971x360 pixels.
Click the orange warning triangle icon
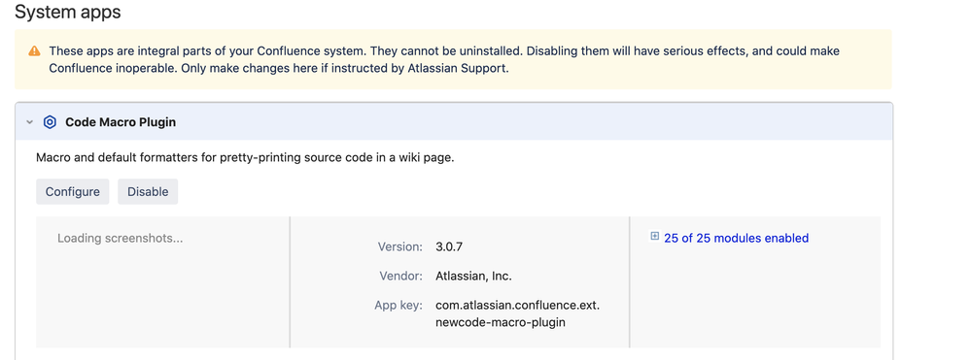pyautogui.click(x=35, y=51)
